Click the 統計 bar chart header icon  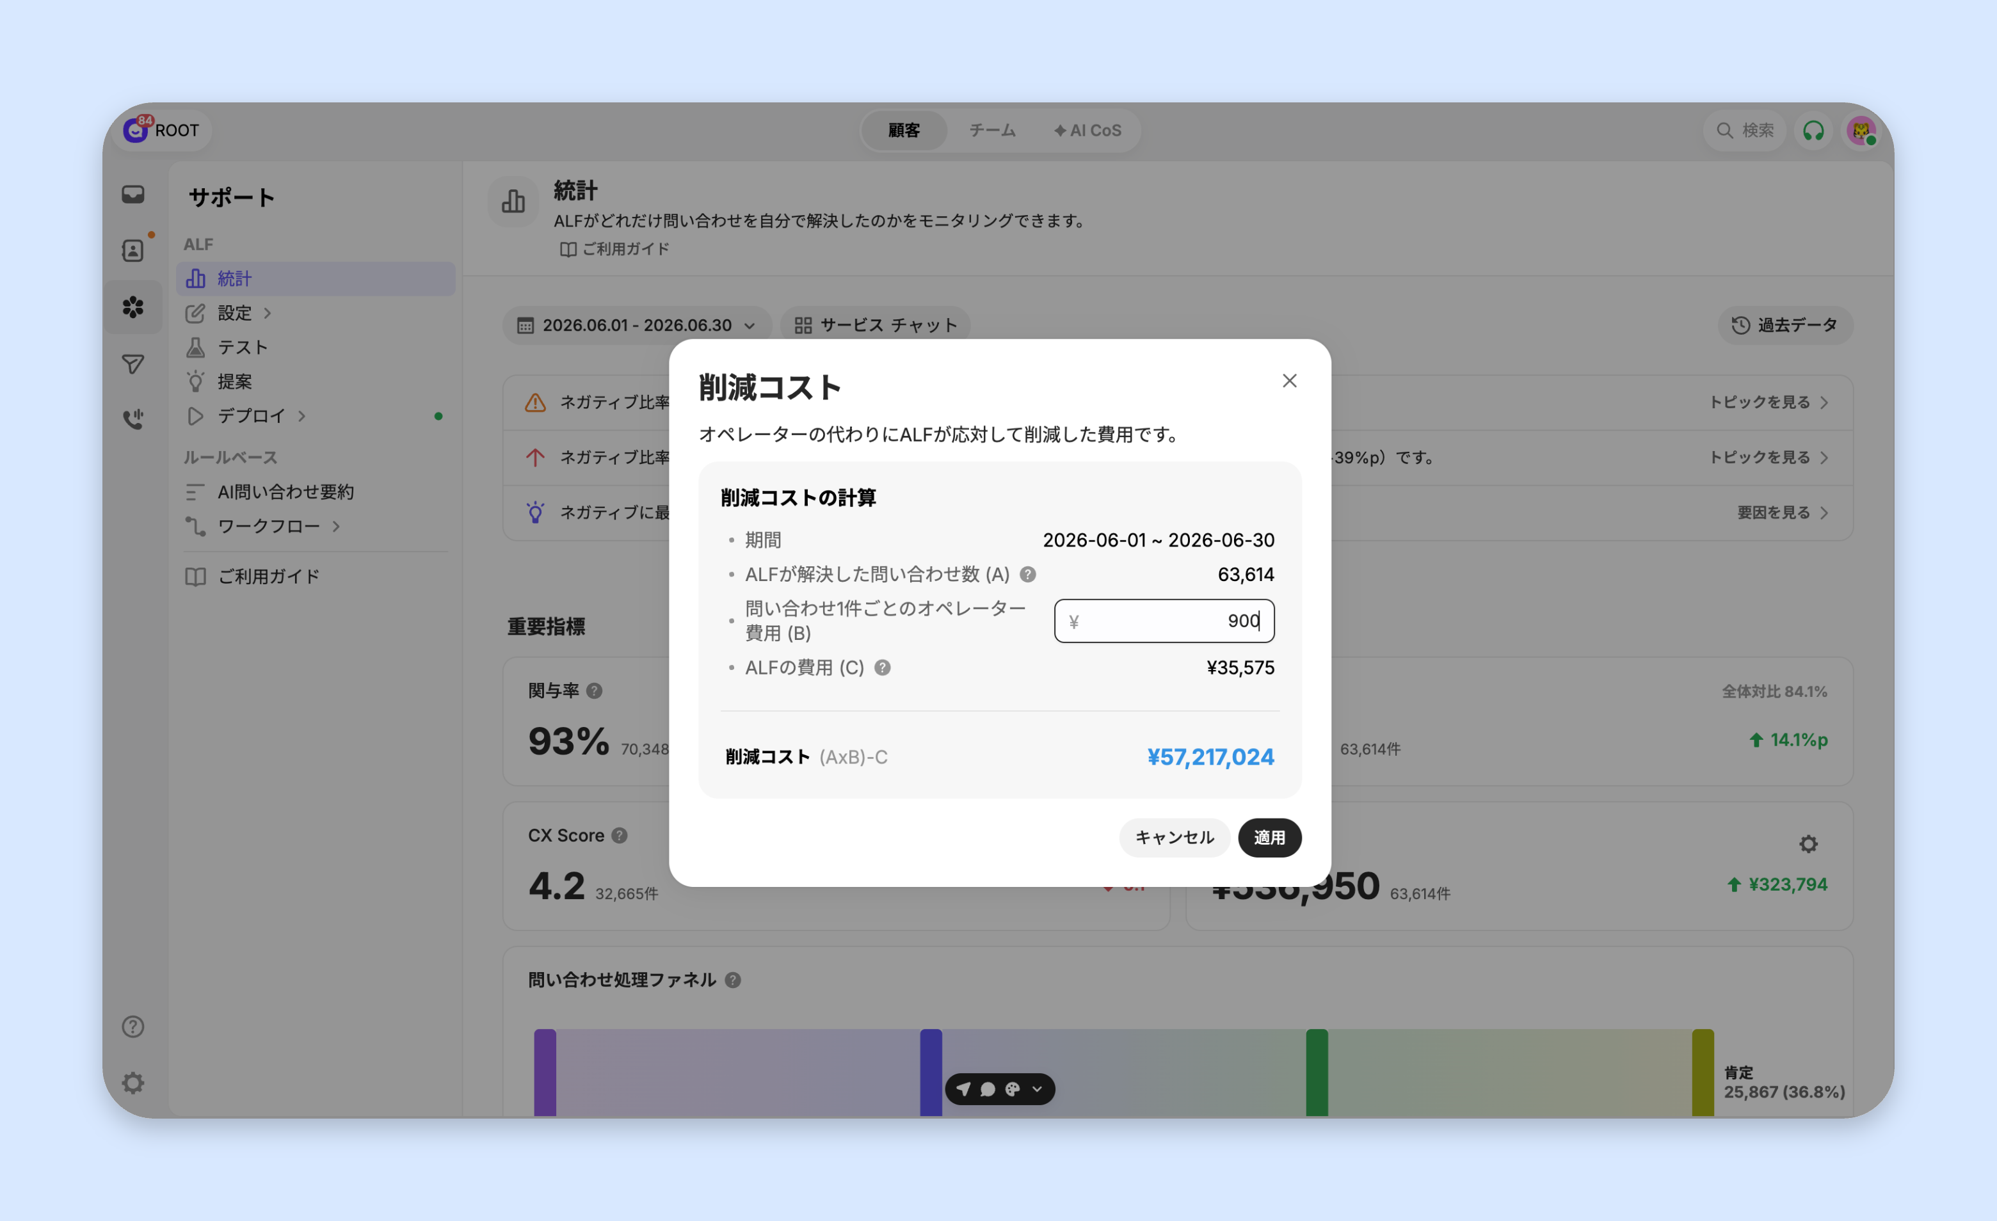(513, 201)
